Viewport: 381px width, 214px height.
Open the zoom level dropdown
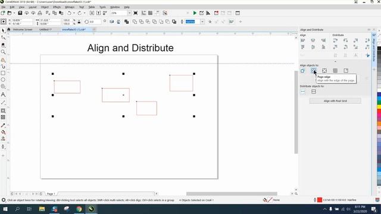pos(130,13)
